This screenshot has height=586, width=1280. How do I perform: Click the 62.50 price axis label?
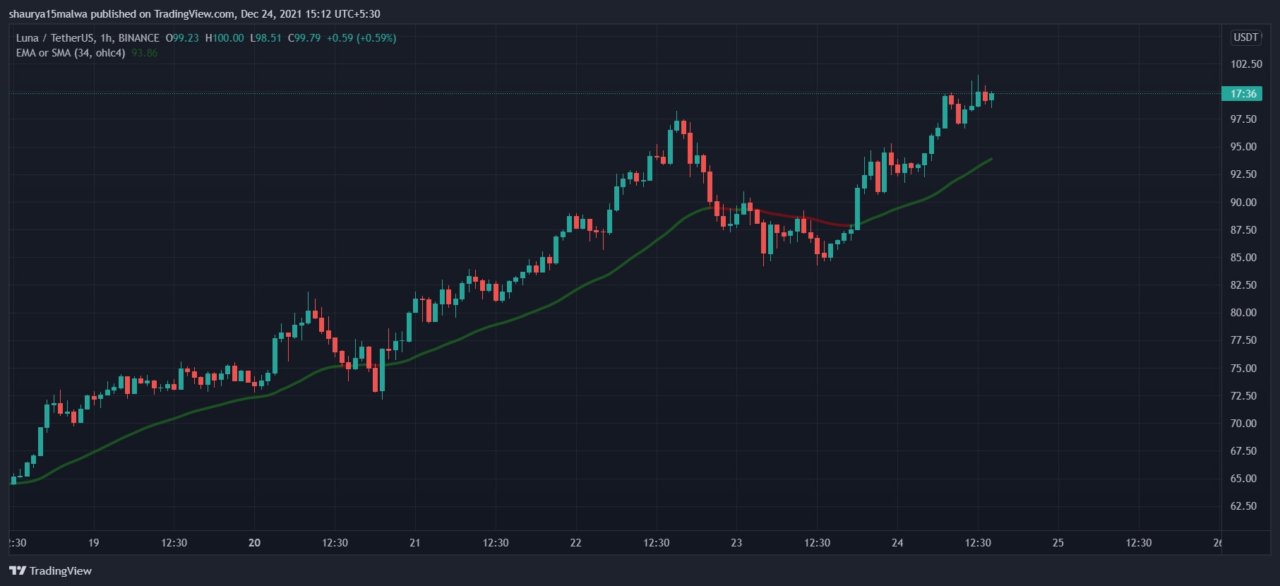tap(1243, 506)
